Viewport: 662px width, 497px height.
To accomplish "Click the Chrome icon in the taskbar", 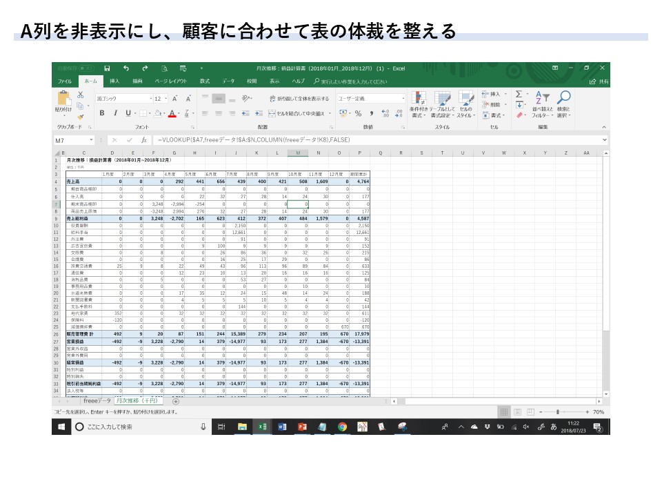I will click(x=342, y=427).
